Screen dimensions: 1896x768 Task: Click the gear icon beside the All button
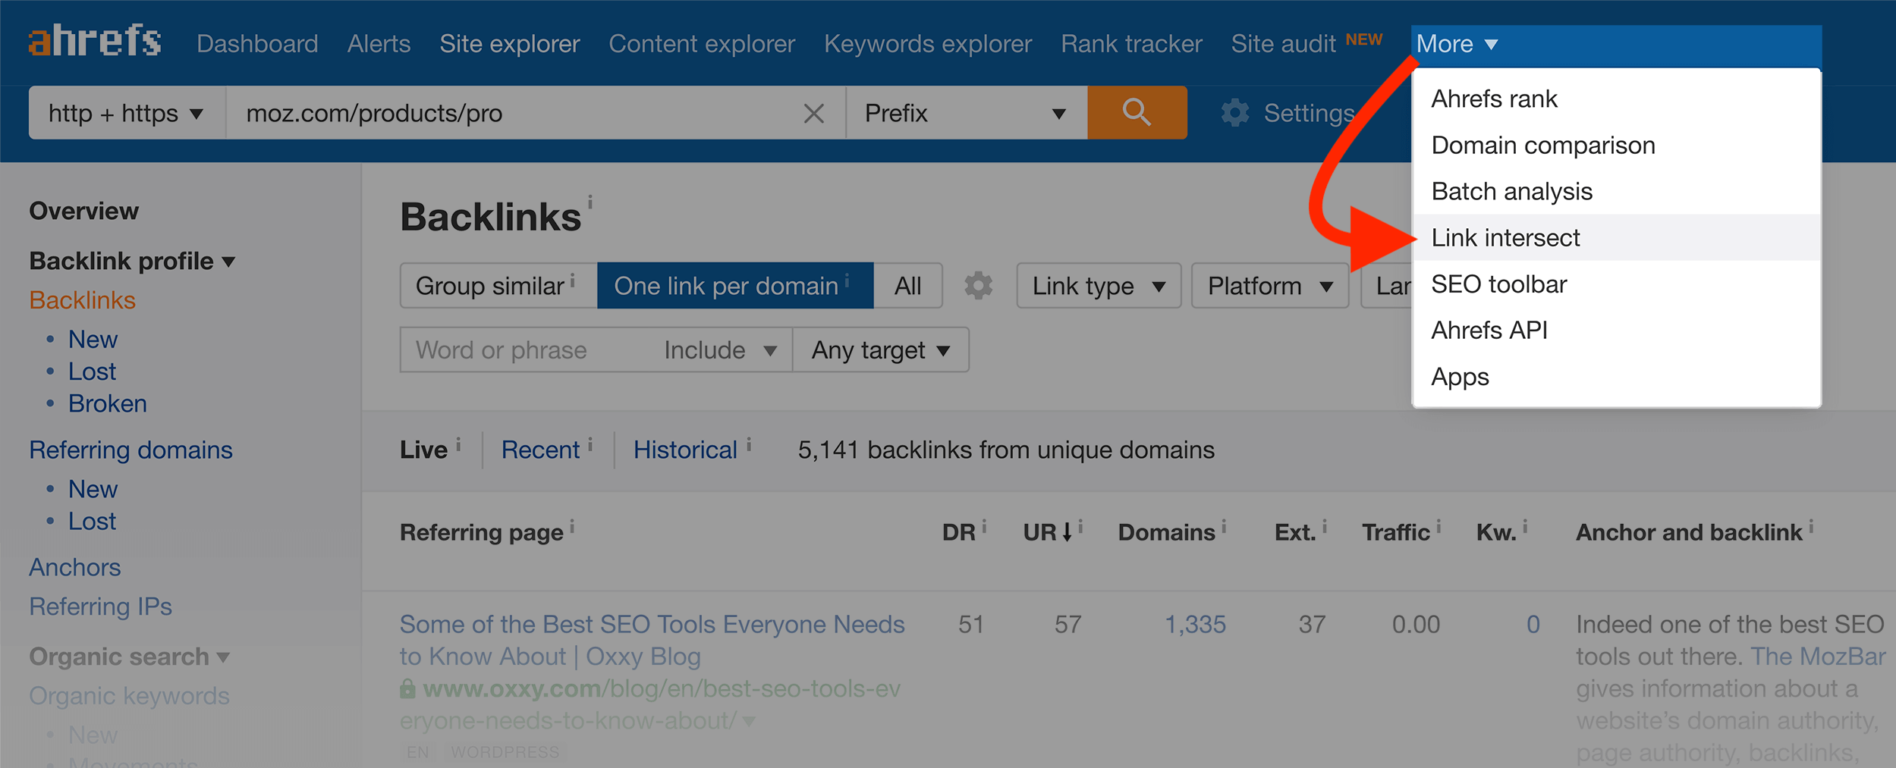[978, 286]
